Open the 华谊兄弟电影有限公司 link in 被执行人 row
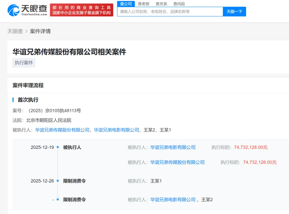 tap(173, 147)
